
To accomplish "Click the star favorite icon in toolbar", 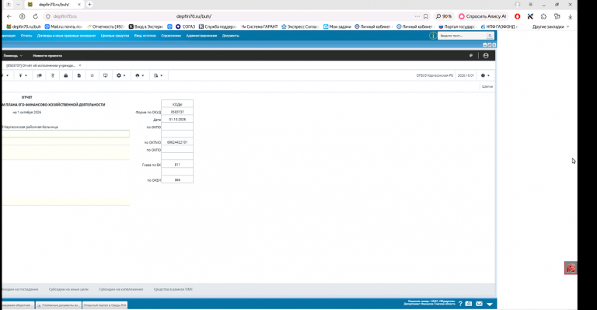I will (93, 75).
